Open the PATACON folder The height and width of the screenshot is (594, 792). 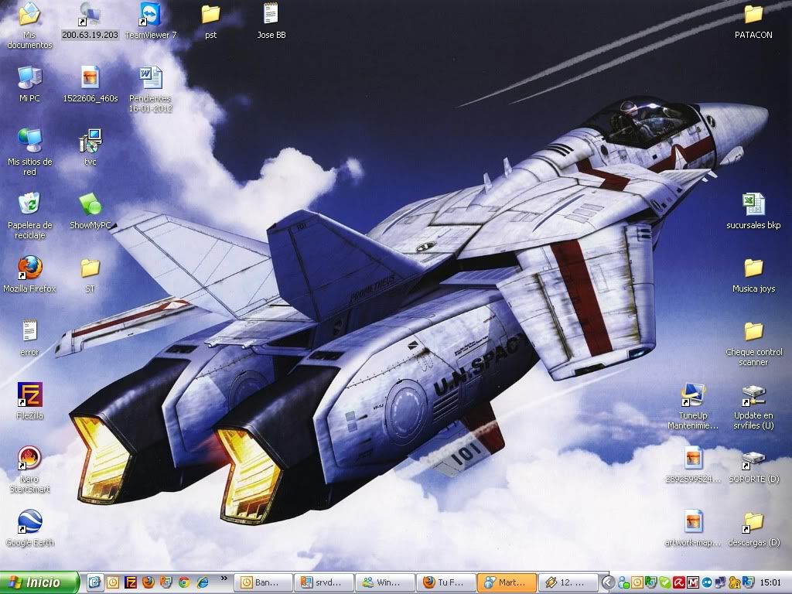(753, 14)
